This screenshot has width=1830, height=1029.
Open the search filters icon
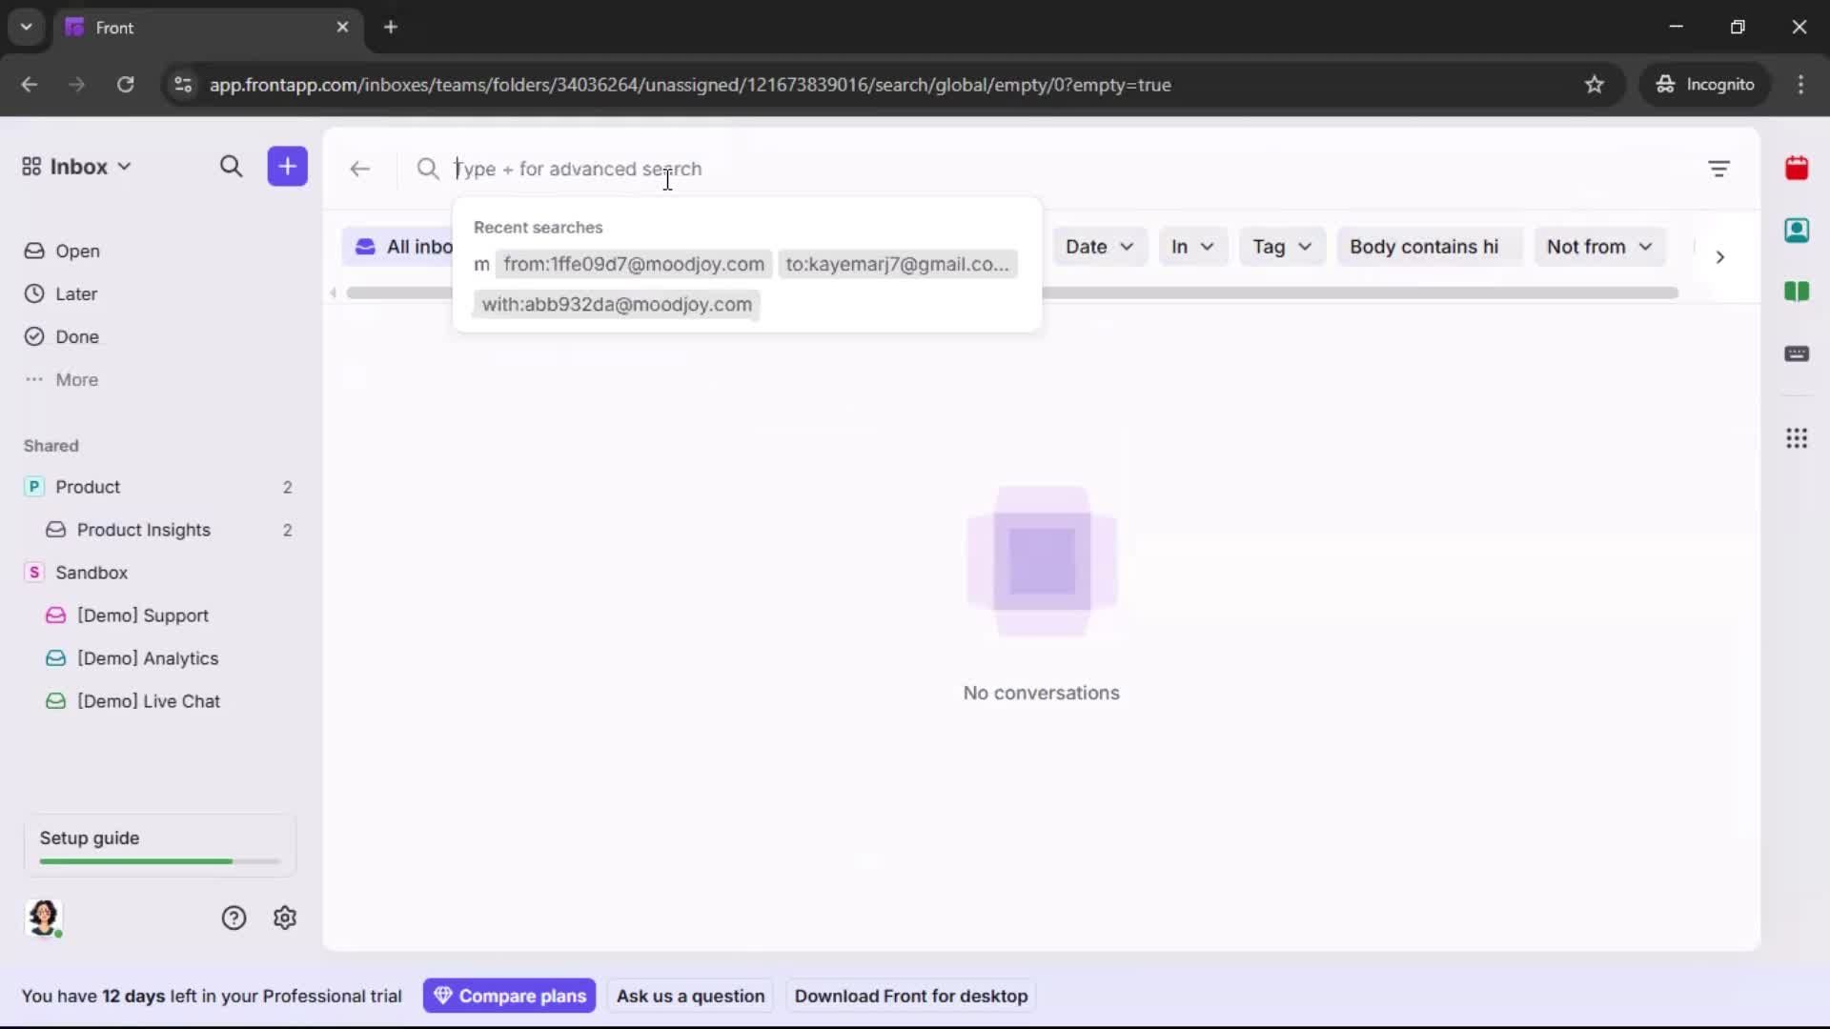[1720, 169]
